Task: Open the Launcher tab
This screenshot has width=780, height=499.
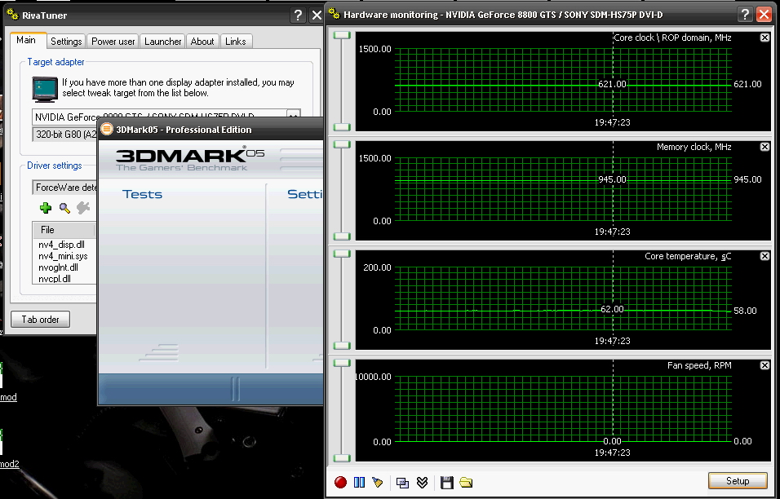Action: coord(162,42)
